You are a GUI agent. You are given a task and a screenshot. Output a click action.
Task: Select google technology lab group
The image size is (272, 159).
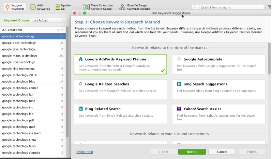pyautogui.click(x=33, y=114)
